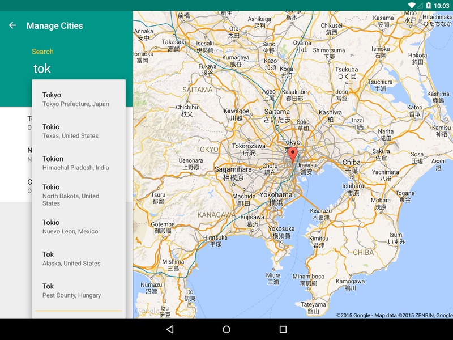
Task: Open the recent apps square button
Action: pyautogui.click(x=283, y=329)
